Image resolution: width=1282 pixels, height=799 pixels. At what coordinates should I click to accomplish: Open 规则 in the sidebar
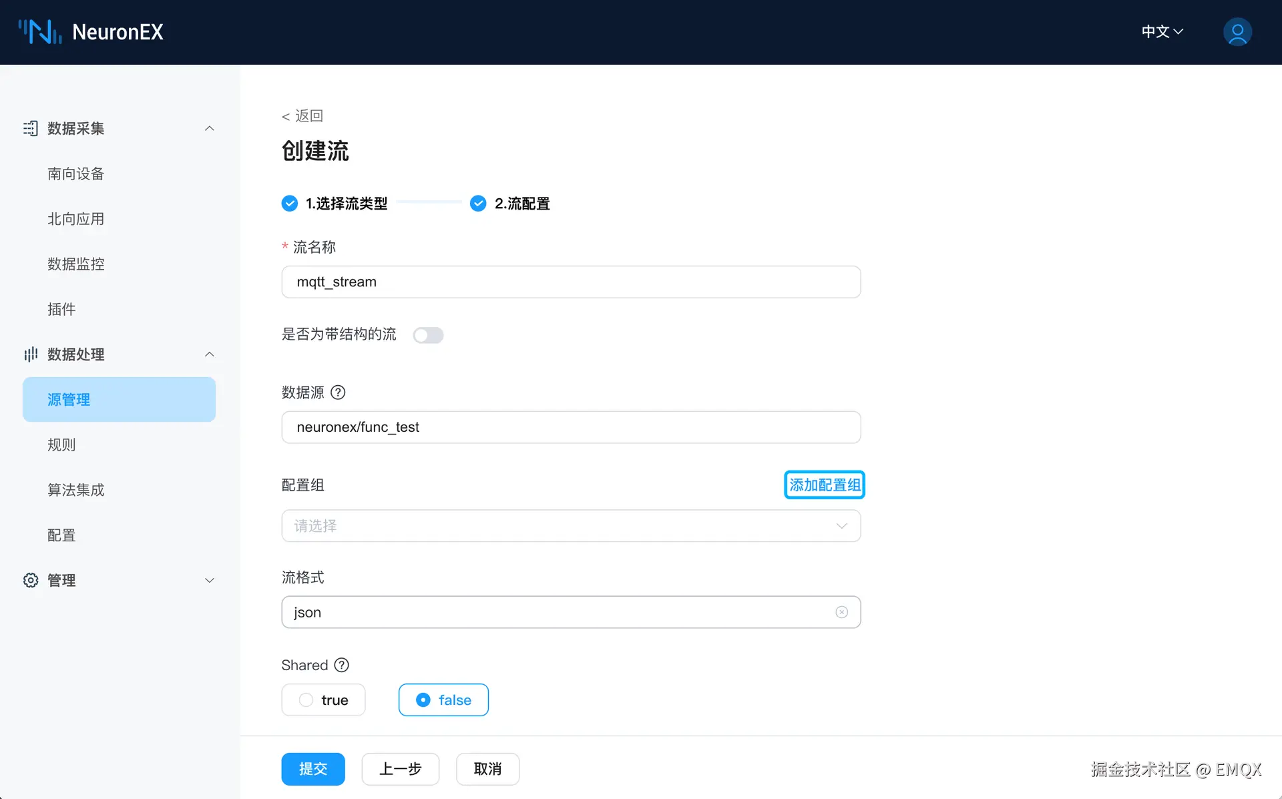coord(61,445)
